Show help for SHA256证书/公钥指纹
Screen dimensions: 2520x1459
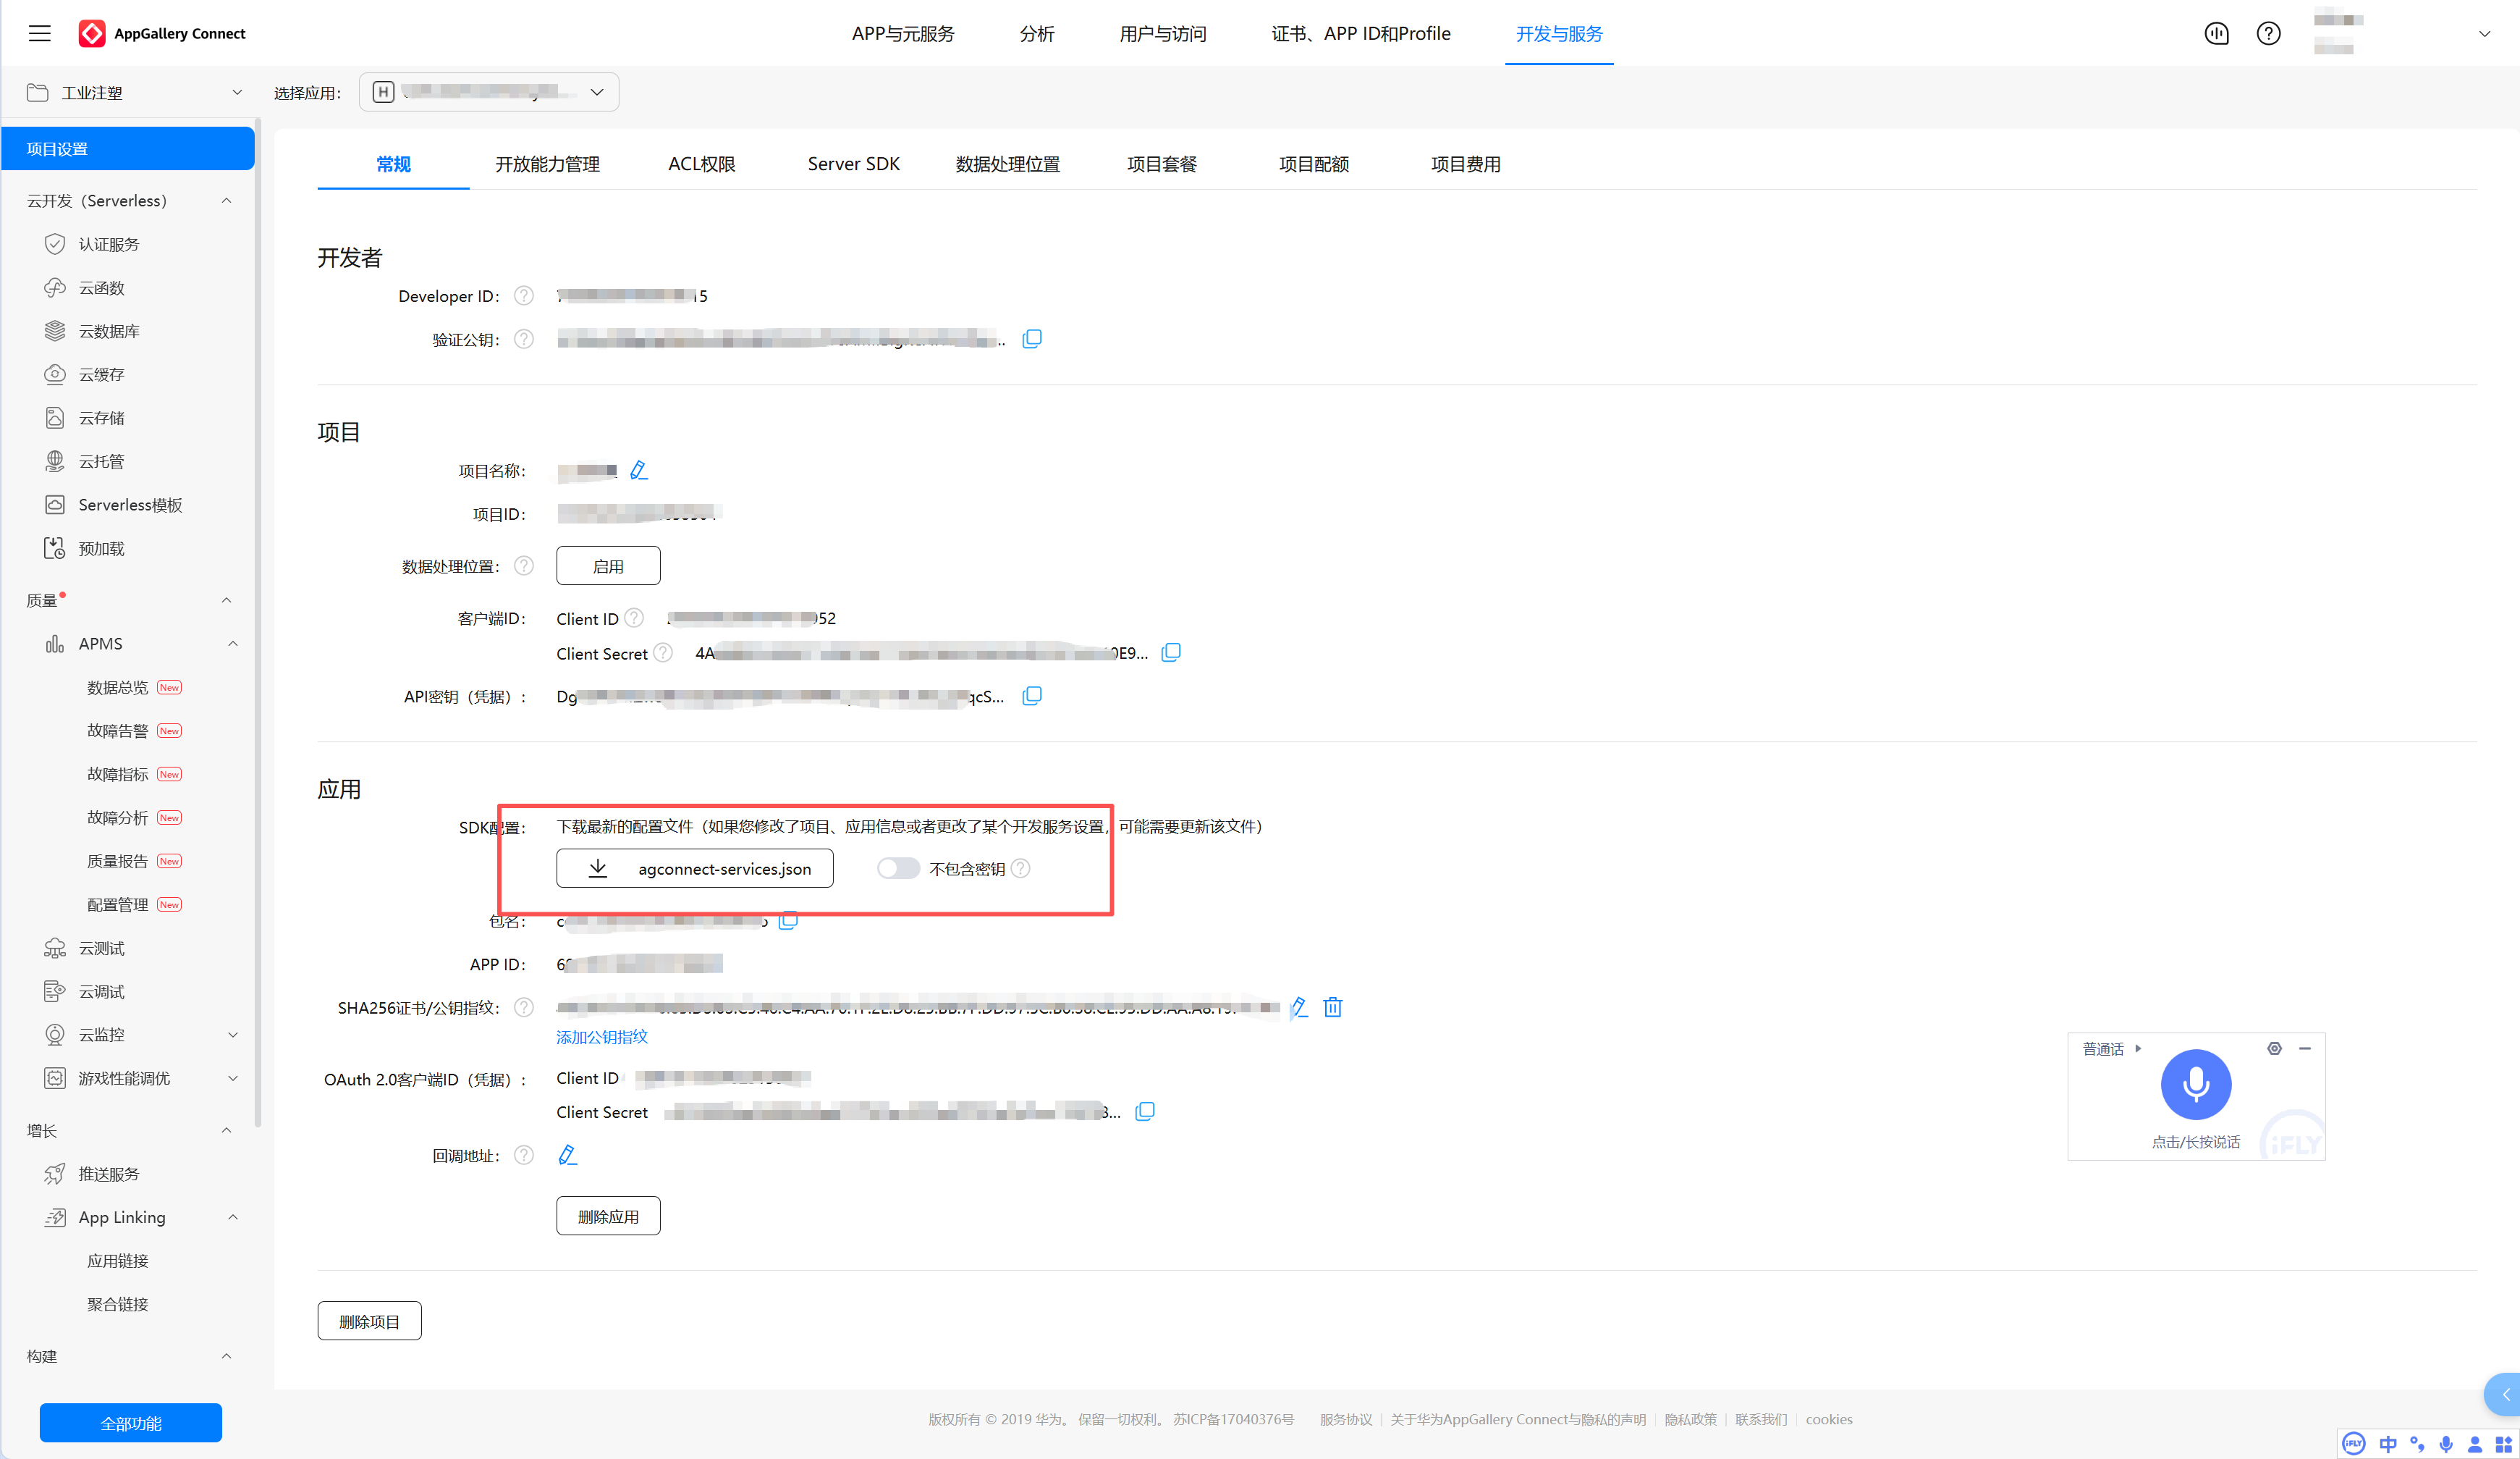pos(523,1006)
